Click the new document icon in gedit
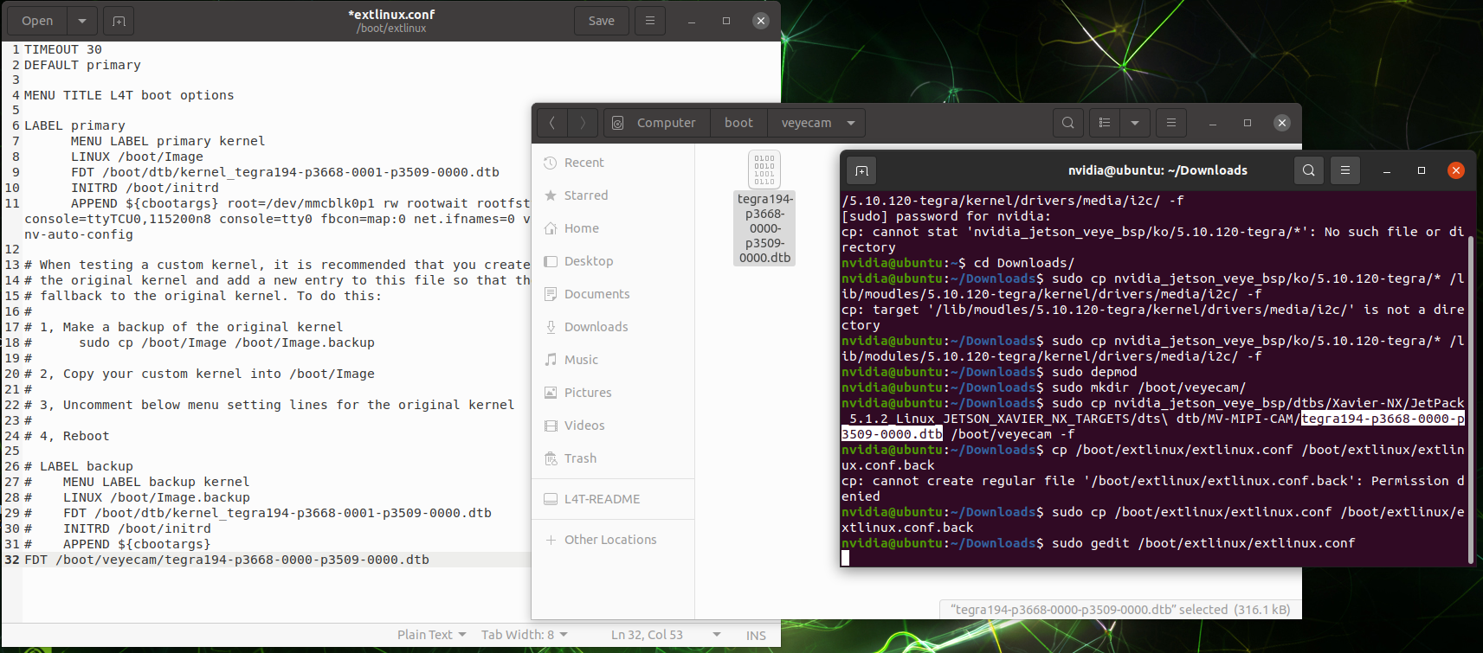Viewport: 1483px width, 653px height. coord(119,21)
